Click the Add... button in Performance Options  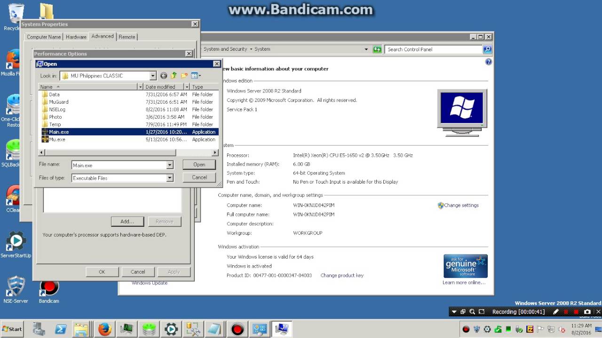click(127, 222)
